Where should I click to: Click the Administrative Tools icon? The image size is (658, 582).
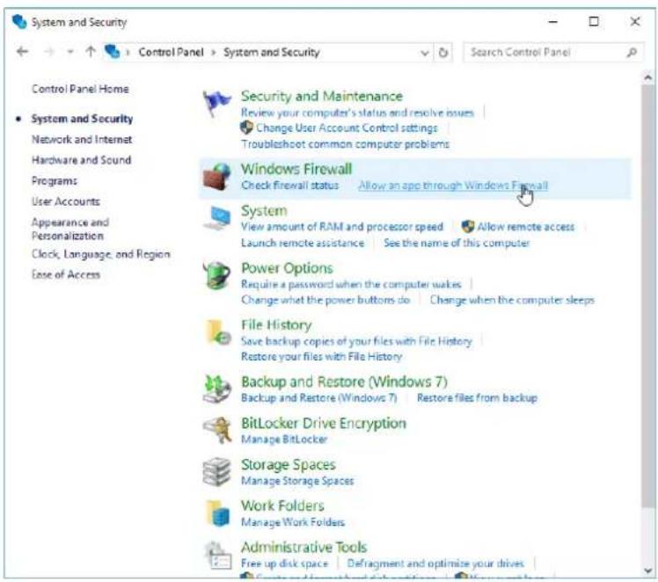[217, 555]
